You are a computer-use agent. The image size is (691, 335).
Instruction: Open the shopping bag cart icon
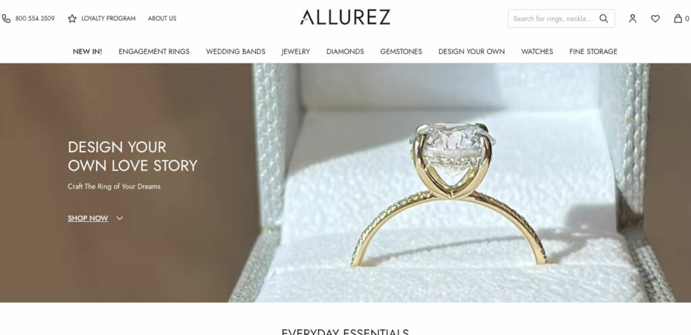(x=678, y=18)
